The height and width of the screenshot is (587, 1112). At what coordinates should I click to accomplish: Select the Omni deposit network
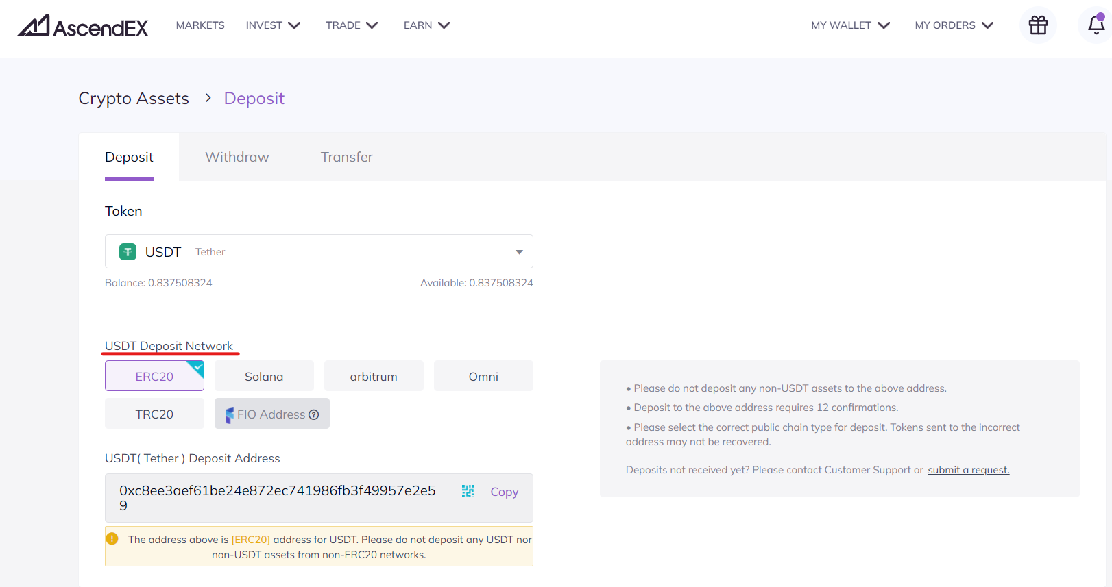click(x=483, y=376)
